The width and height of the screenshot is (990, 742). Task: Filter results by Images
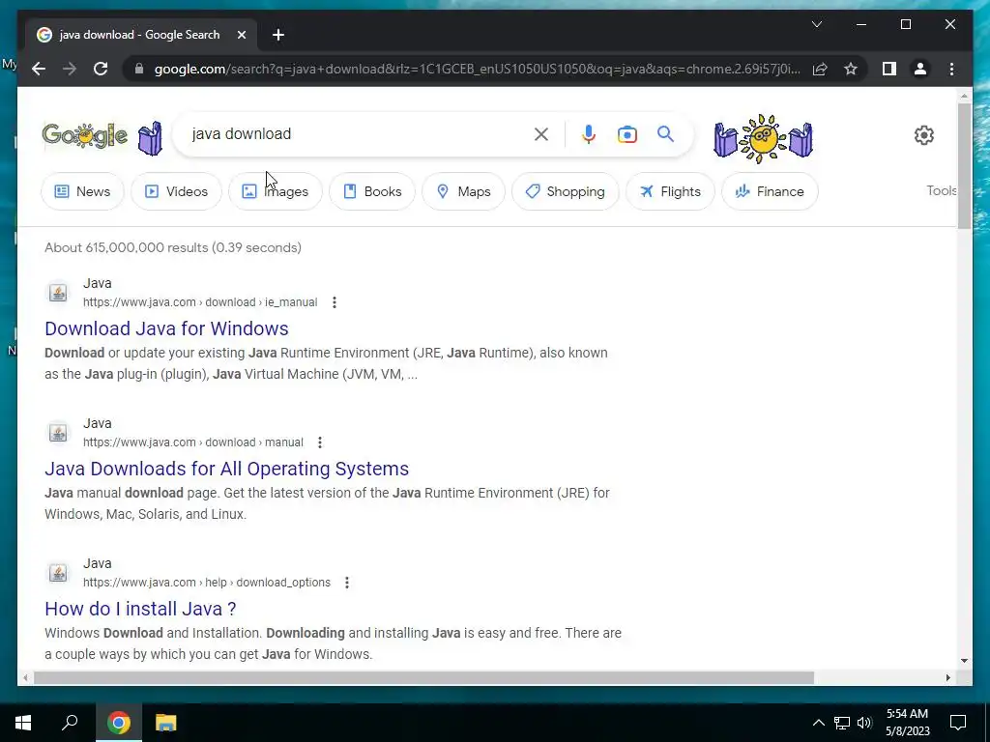click(x=276, y=191)
